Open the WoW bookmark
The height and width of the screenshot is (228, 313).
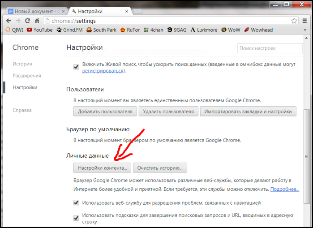231,30
